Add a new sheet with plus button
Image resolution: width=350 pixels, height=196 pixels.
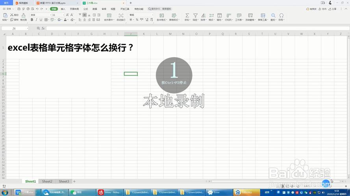(74, 181)
